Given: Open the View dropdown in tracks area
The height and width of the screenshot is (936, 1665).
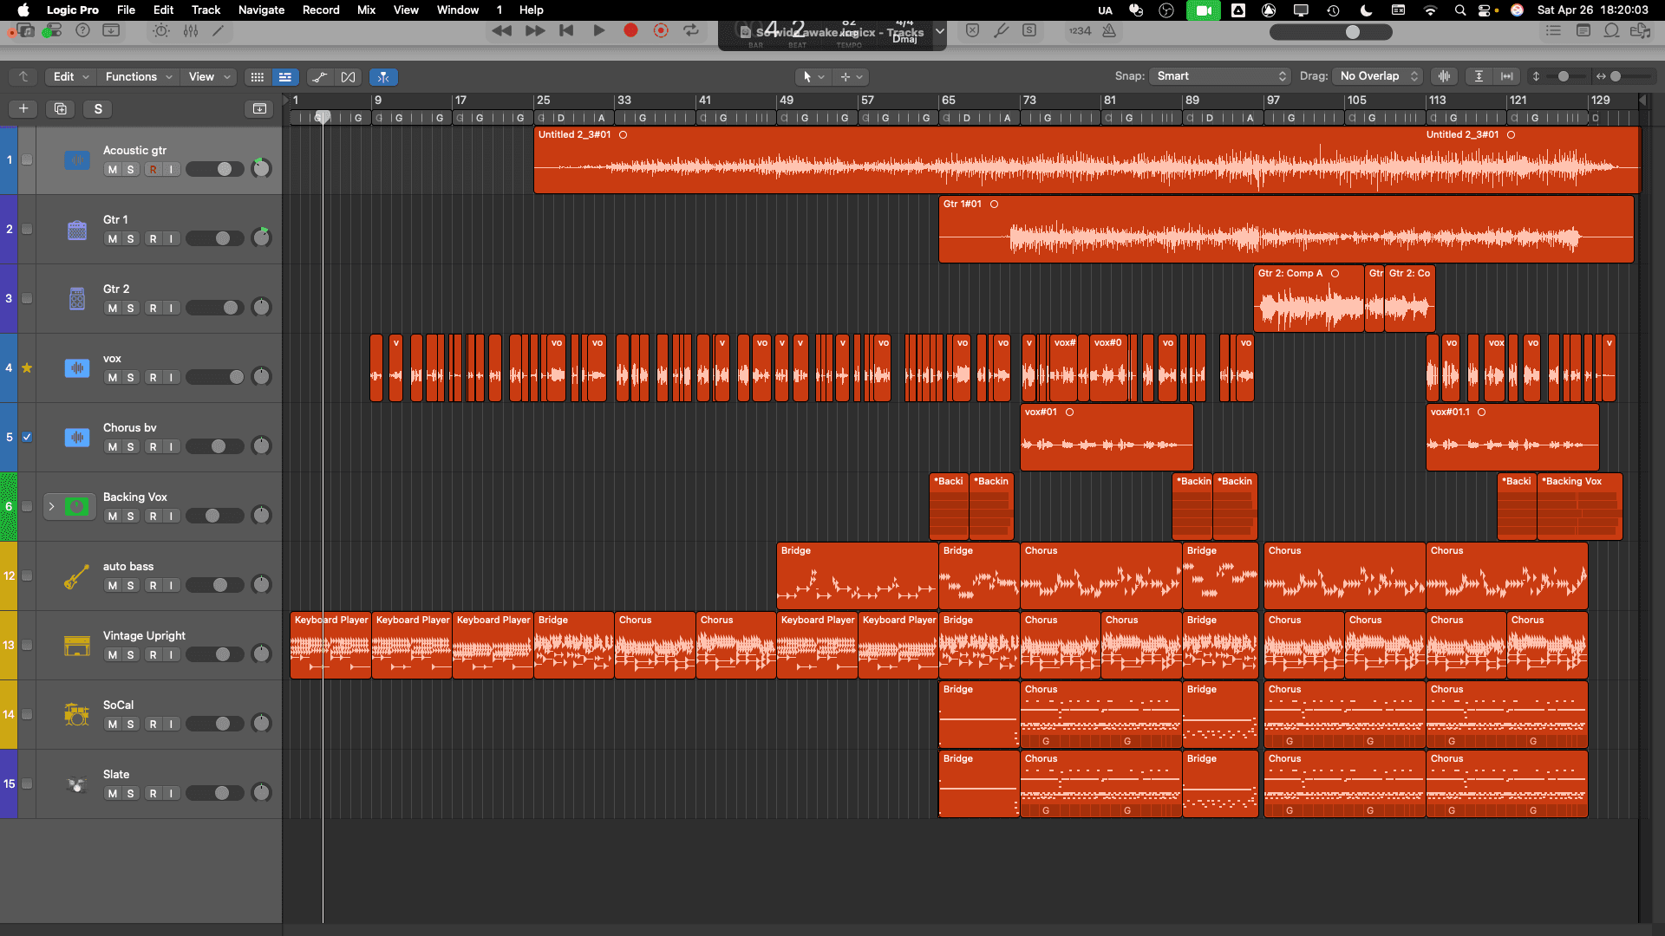Looking at the screenshot, I should point(209,76).
